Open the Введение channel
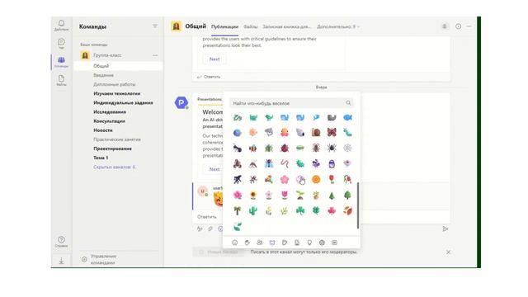The height and width of the screenshot is (297, 528). click(103, 75)
